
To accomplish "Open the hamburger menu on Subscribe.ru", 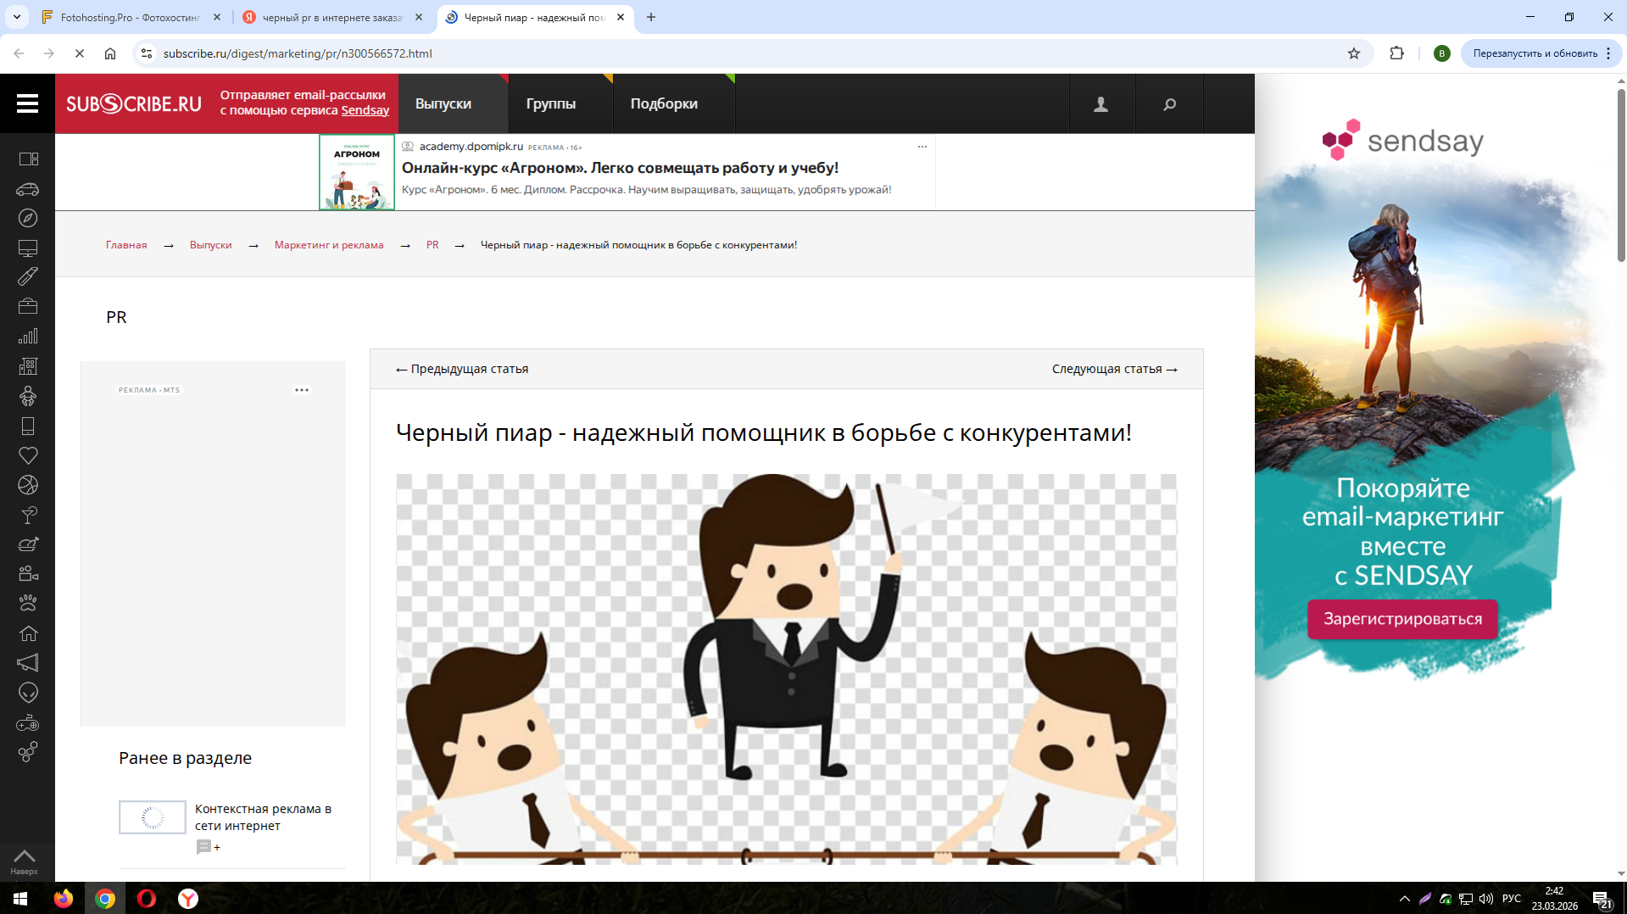I will 27,103.
